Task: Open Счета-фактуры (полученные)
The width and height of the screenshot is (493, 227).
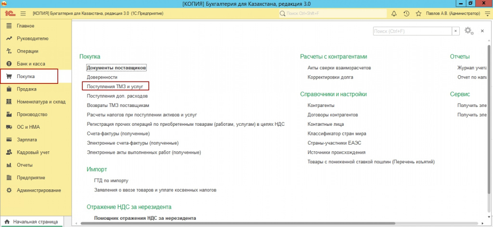Action: 118,134
